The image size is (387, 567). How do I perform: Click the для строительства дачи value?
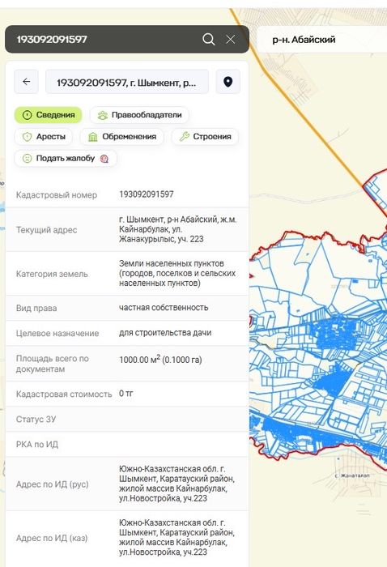point(165,333)
